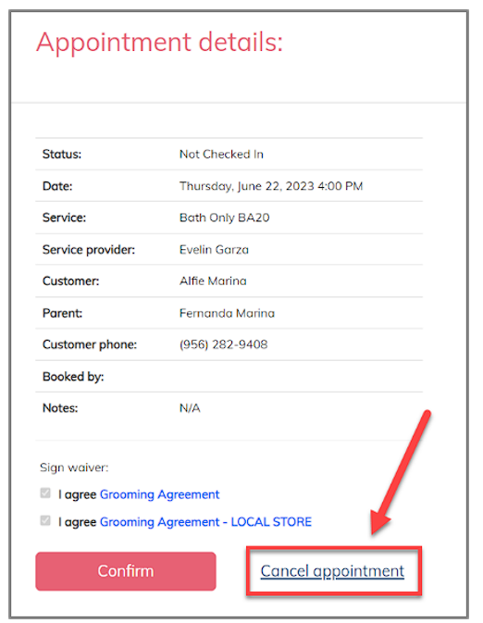
Task: Toggle the LOCAL STORE agreement checkbox
Action: point(45,520)
